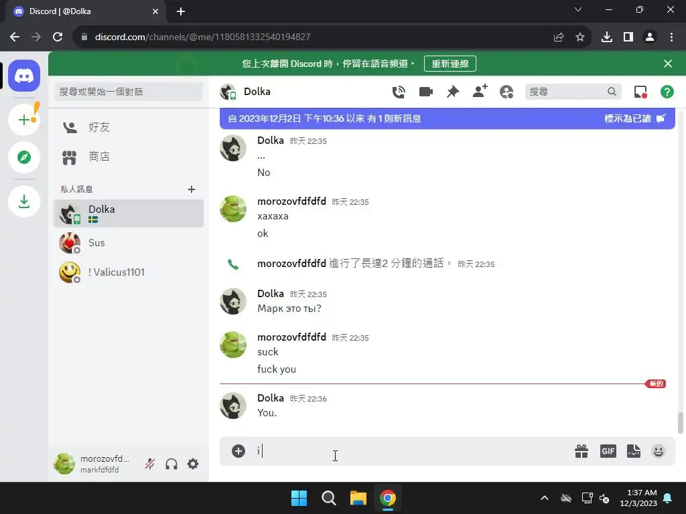Viewport: 686px width, 514px height.
Task: Expand tab search chevron in title bar
Action: click(578, 9)
